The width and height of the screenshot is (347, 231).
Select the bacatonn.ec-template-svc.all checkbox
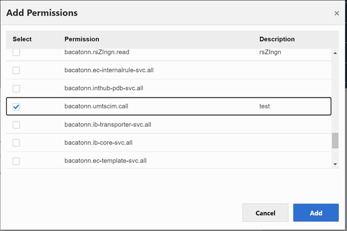16,161
